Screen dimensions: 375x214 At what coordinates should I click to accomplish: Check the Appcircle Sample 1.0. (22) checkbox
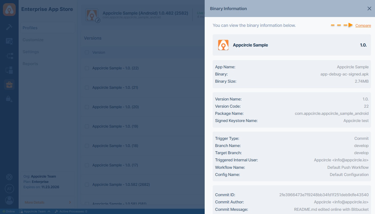[87, 68]
